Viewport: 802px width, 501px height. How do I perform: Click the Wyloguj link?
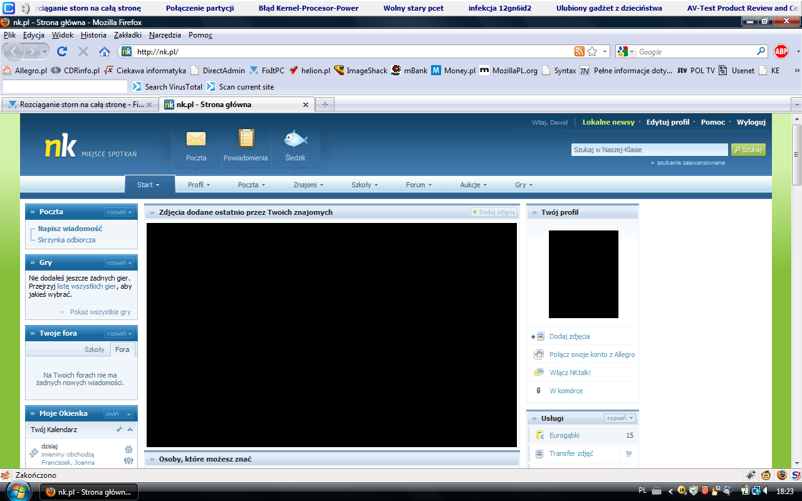[x=751, y=122]
